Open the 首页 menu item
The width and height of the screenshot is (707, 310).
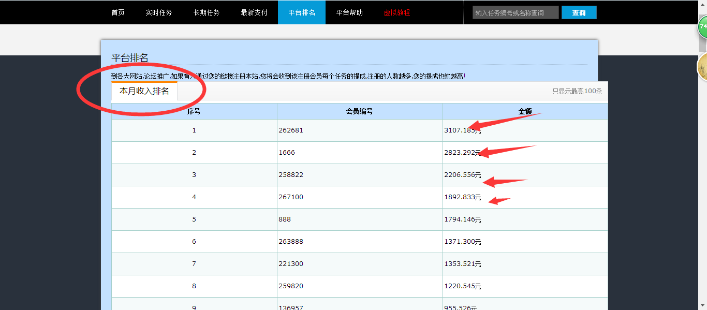pos(117,12)
